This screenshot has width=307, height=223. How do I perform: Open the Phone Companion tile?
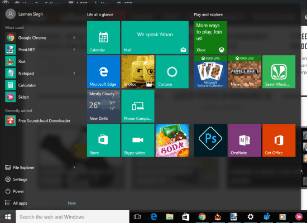138,106
